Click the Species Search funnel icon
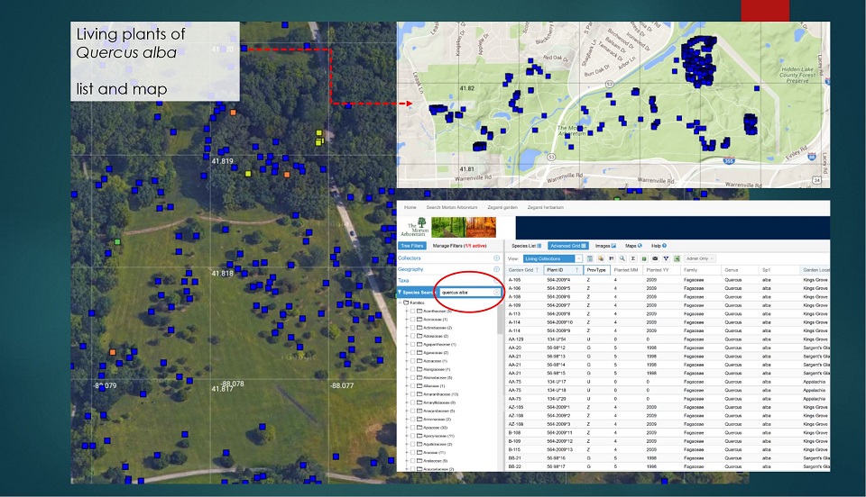The width and height of the screenshot is (866, 497). click(x=400, y=293)
